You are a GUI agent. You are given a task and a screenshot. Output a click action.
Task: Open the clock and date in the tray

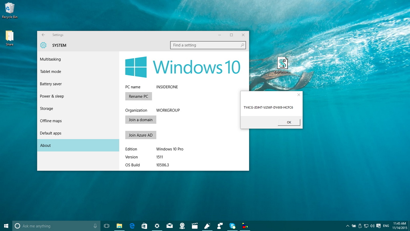tap(399, 226)
